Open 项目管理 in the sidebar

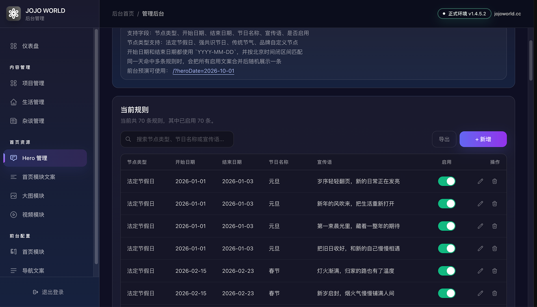[45, 83]
